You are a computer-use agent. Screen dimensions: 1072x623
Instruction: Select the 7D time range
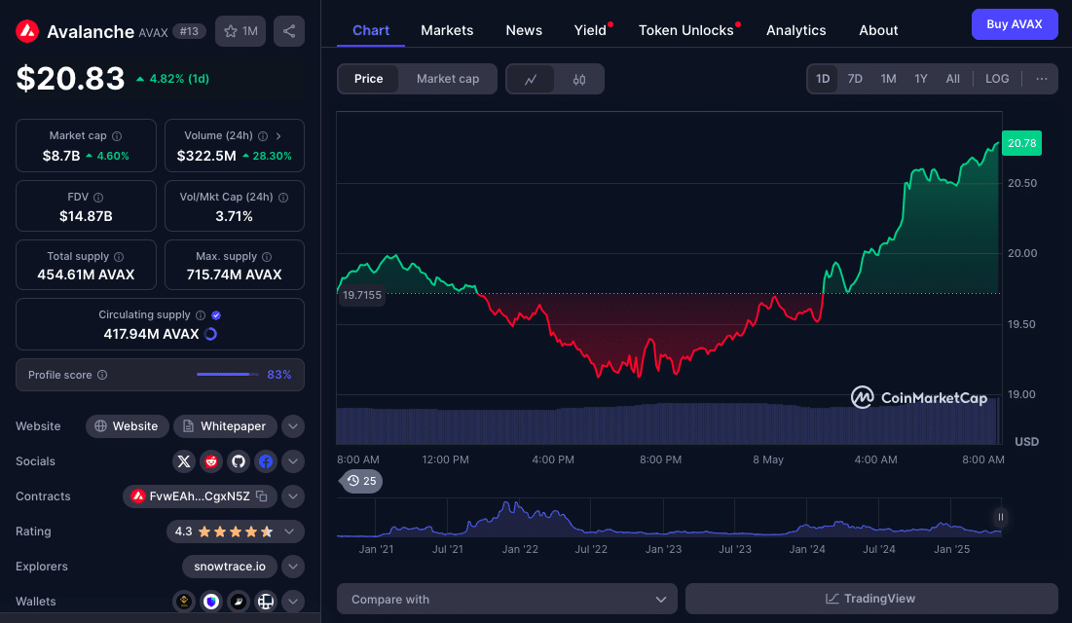point(855,79)
